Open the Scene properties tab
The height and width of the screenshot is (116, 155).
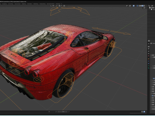[149, 53]
